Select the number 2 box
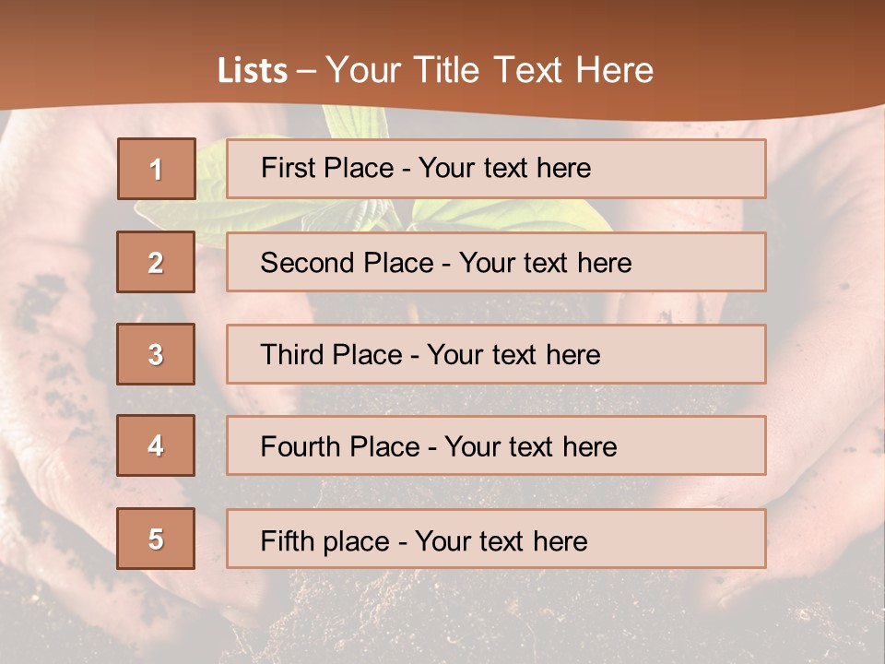885x664 pixels. coord(156,262)
